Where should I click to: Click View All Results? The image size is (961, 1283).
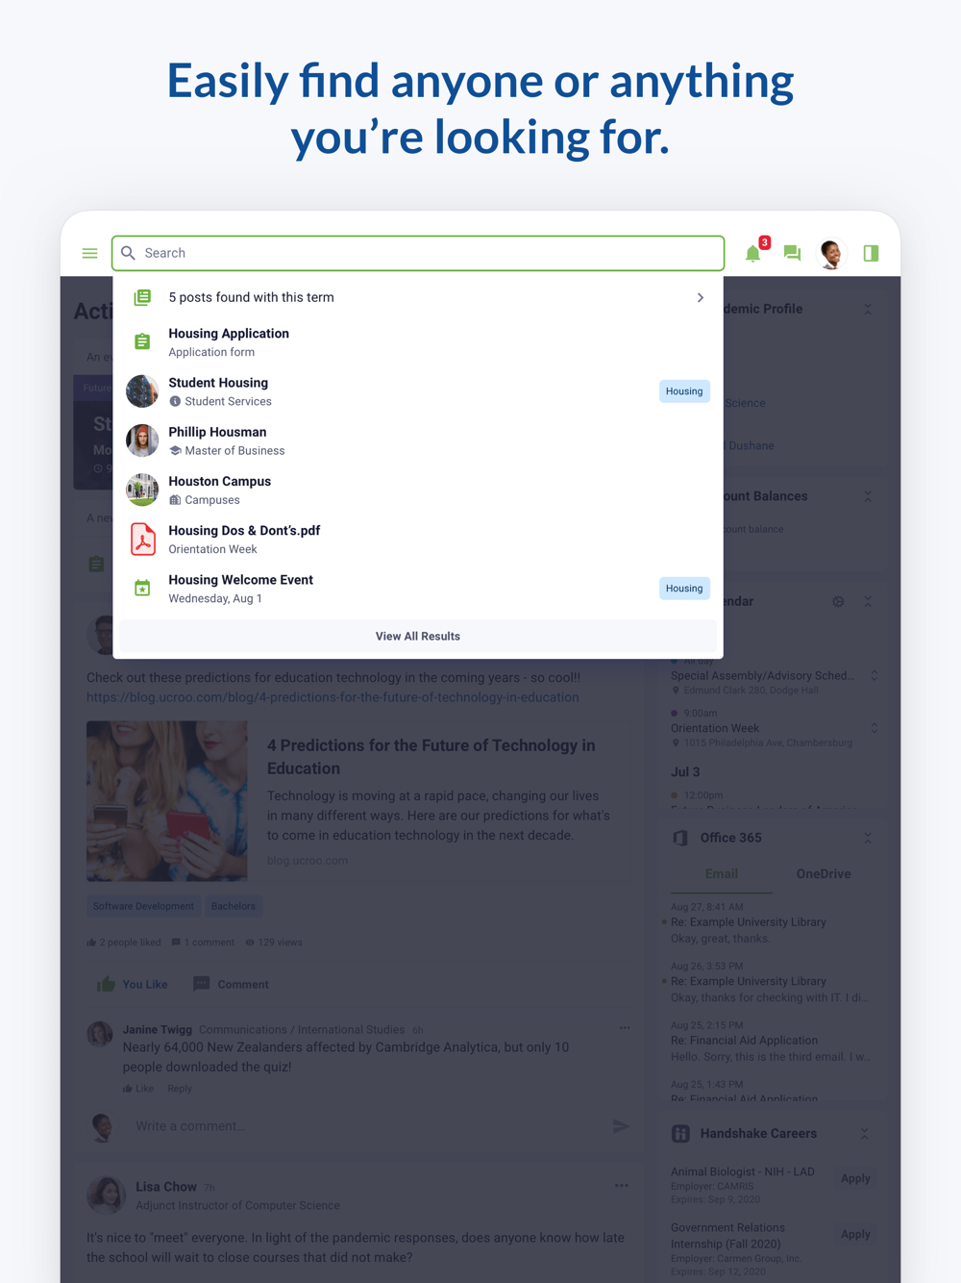point(418,636)
